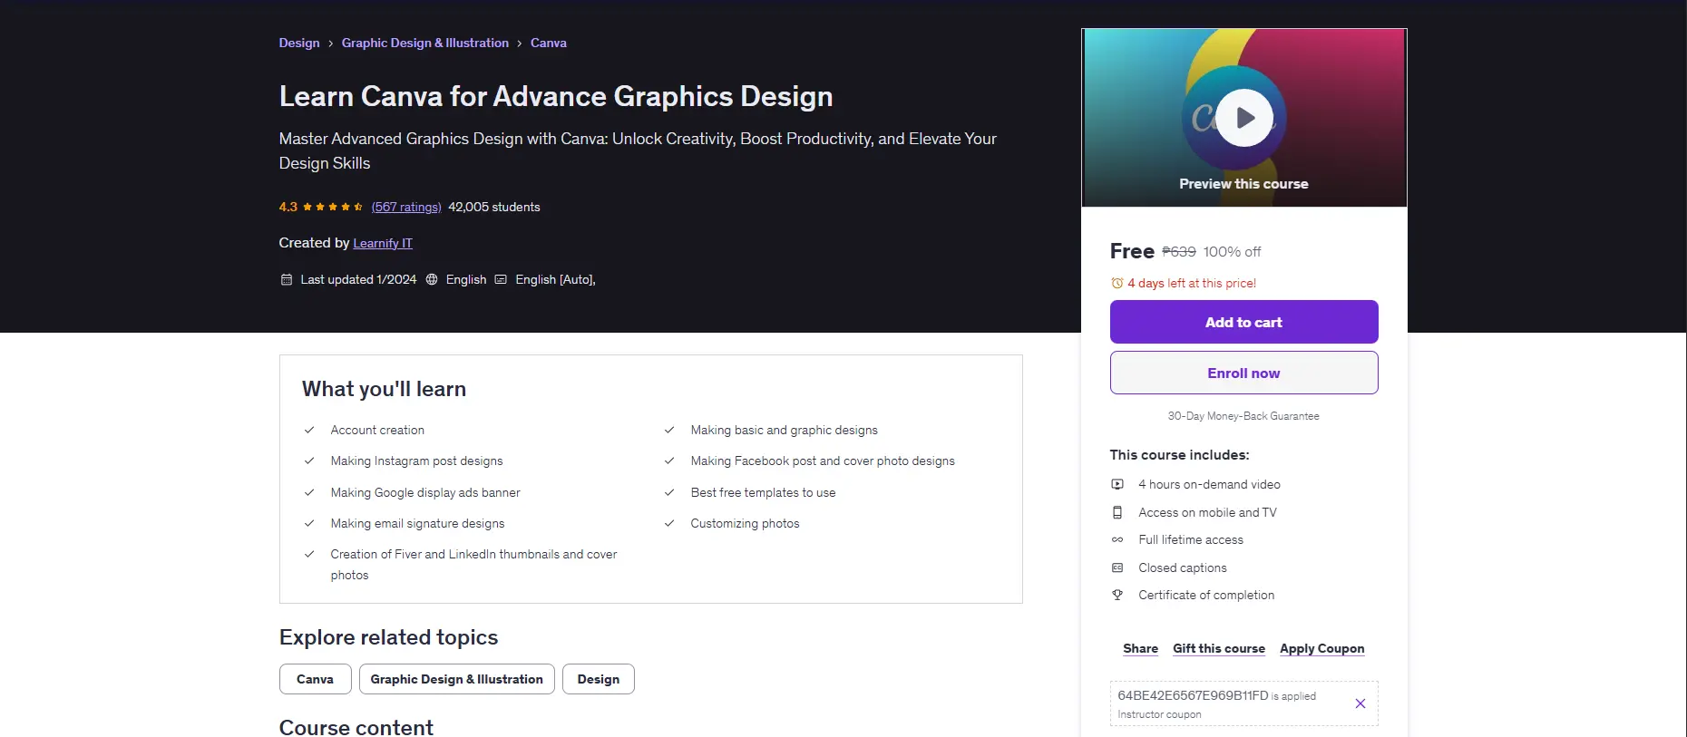Click the checkmark beside Making Google display ads
Image resolution: width=1687 pixels, height=737 pixels.
pos(309,492)
